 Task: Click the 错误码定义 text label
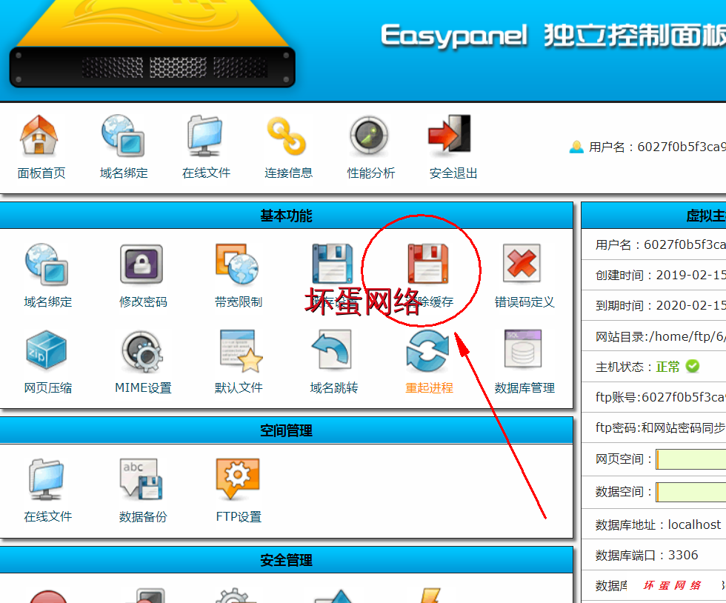tap(524, 302)
